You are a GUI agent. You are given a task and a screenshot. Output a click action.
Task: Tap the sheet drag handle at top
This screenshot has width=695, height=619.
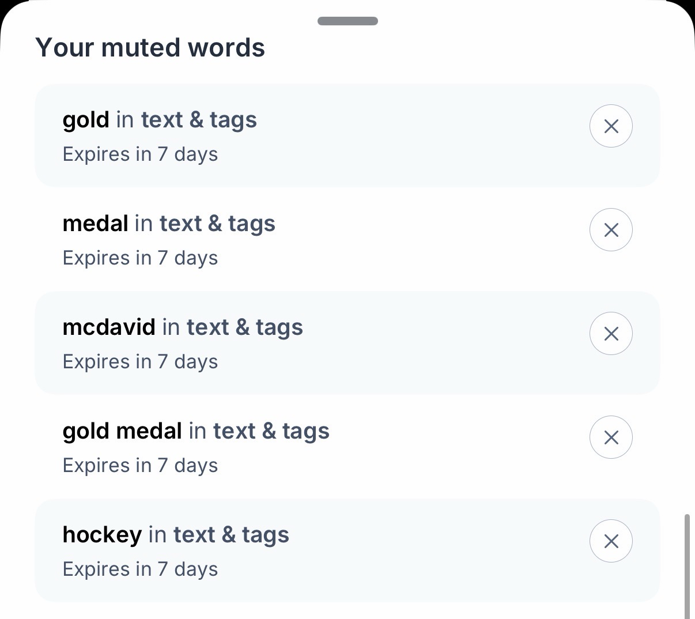[x=347, y=21]
